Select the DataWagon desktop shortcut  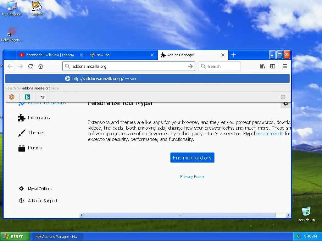pos(12,35)
